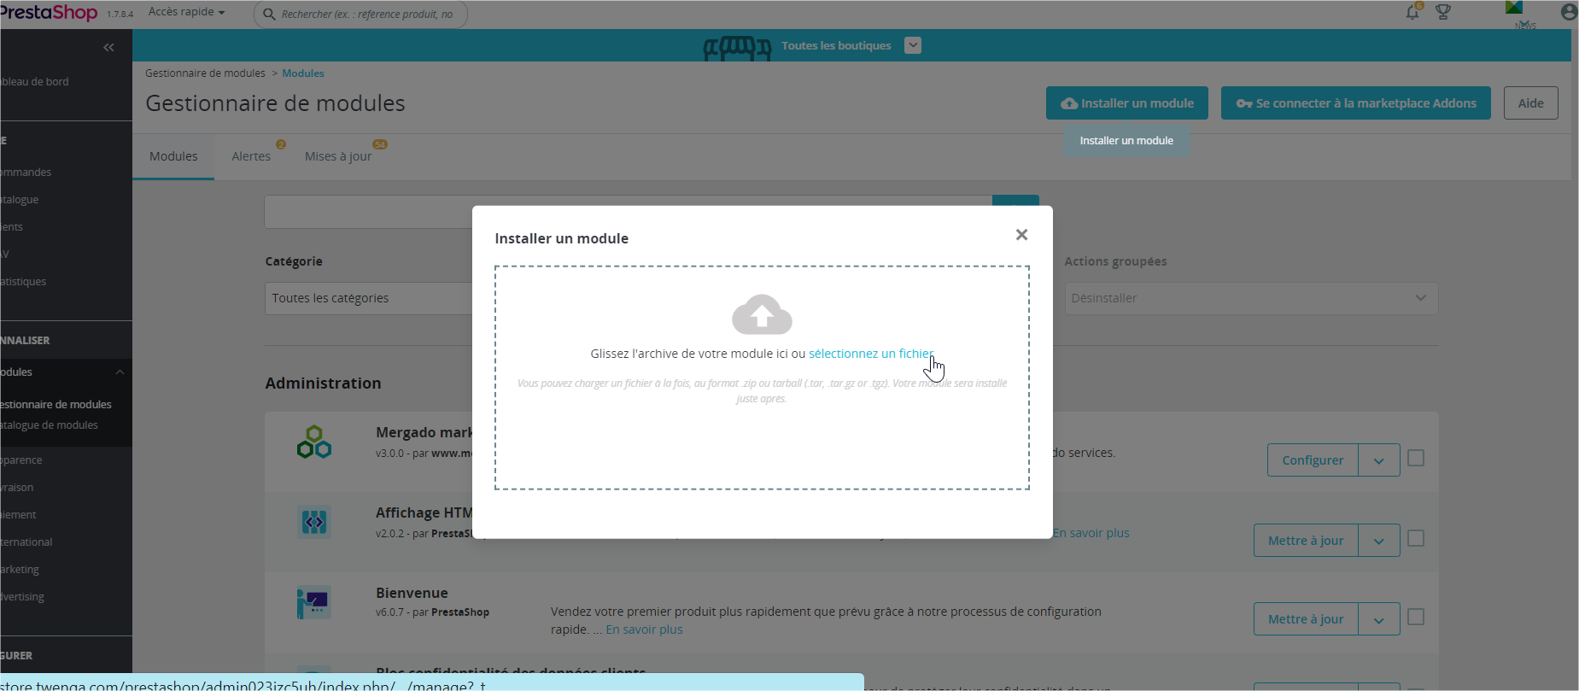The image size is (1579, 691).
Task: Click Modules breadcrumb link
Action: (x=303, y=73)
